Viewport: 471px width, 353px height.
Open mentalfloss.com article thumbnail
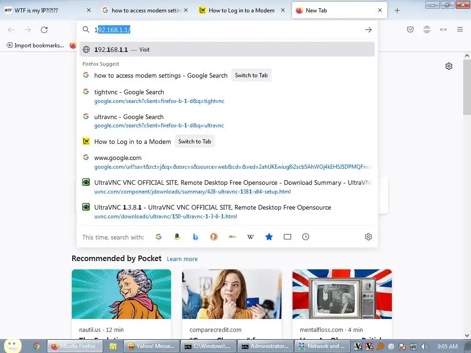click(342, 294)
